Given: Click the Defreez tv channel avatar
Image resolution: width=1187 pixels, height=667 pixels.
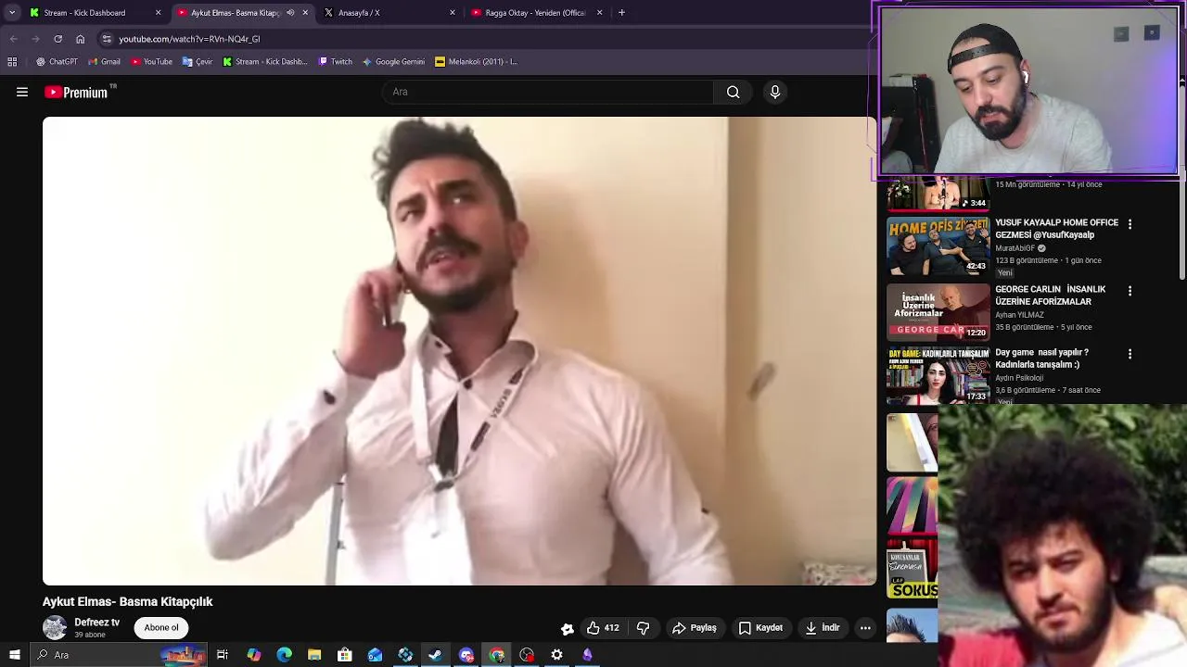Looking at the screenshot, I should [55, 628].
